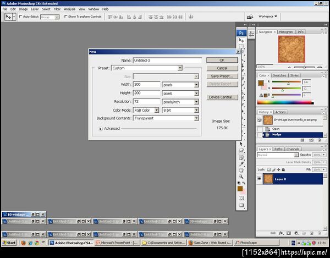Switch to the Swatches tab

(x=279, y=75)
